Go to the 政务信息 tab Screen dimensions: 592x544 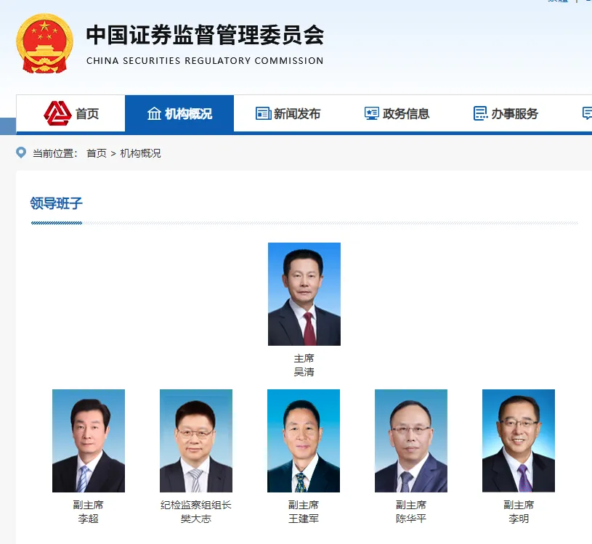(397, 113)
